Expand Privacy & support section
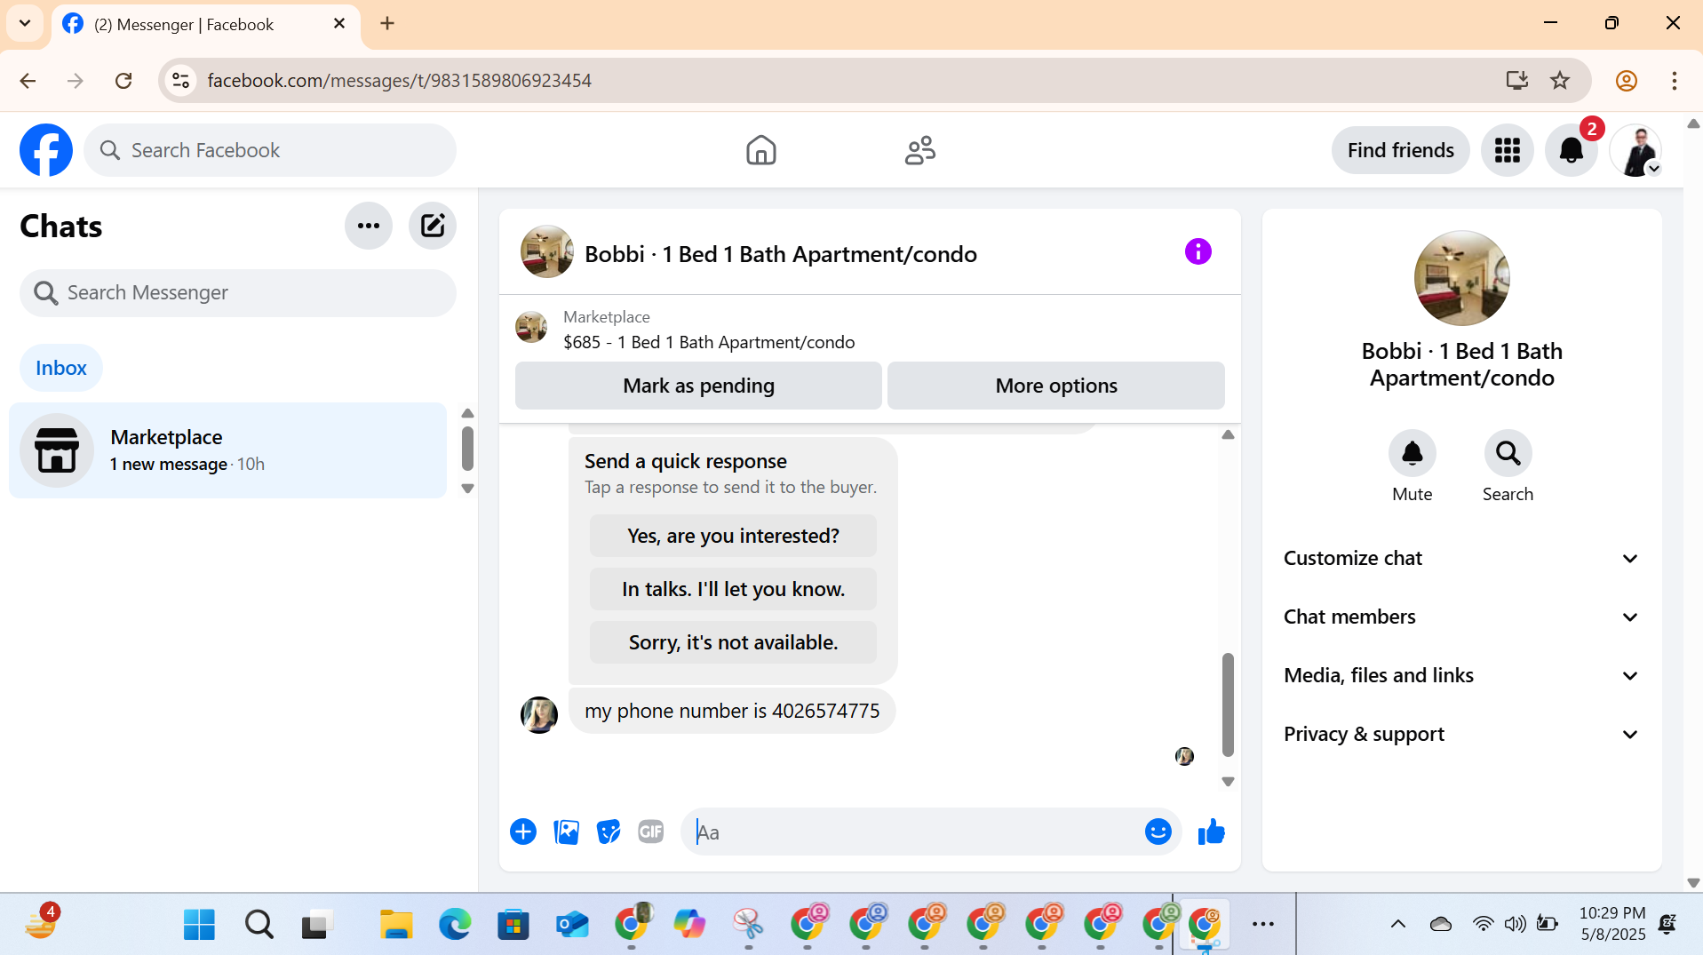Image resolution: width=1703 pixels, height=955 pixels. tap(1462, 735)
